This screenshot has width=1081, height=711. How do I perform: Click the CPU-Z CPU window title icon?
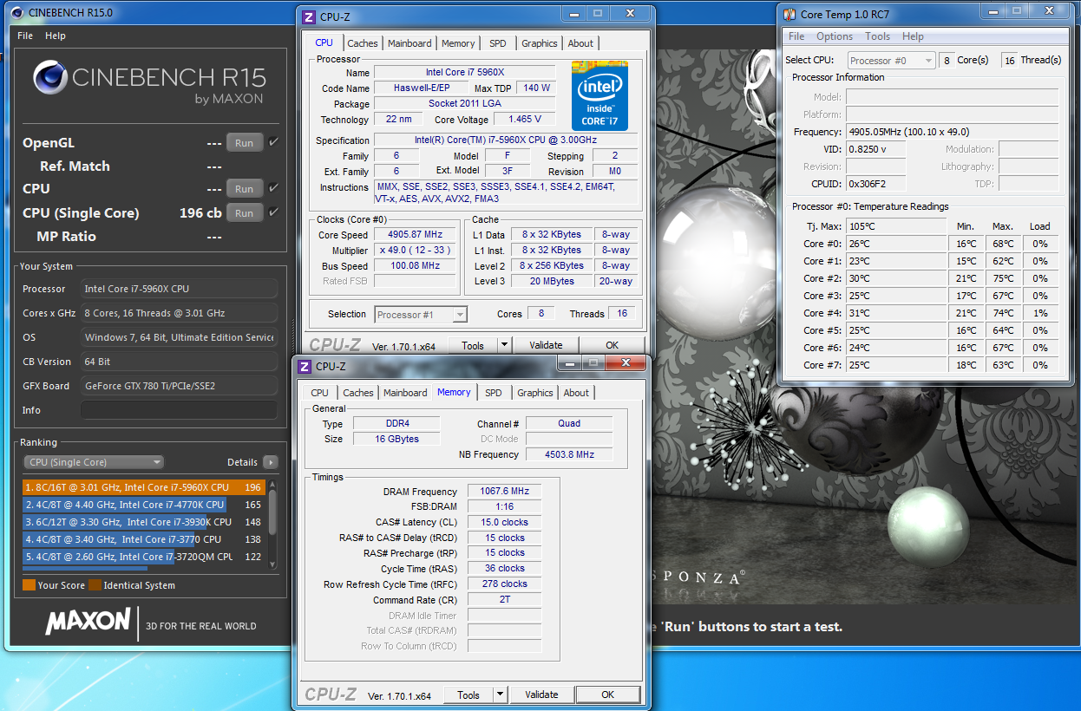click(x=310, y=16)
